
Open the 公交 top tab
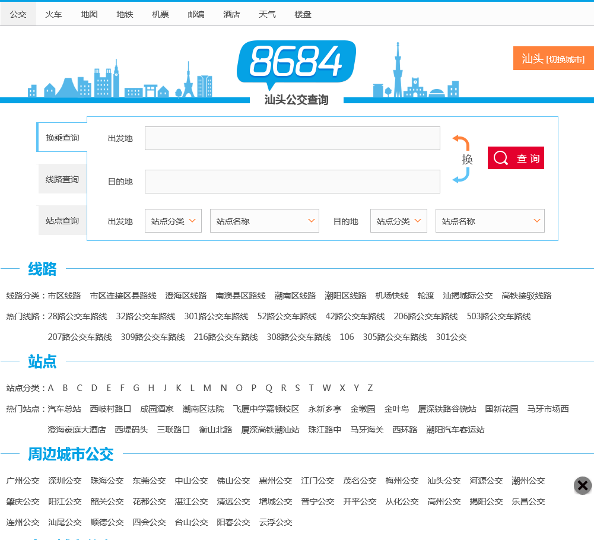[x=18, y=14]
